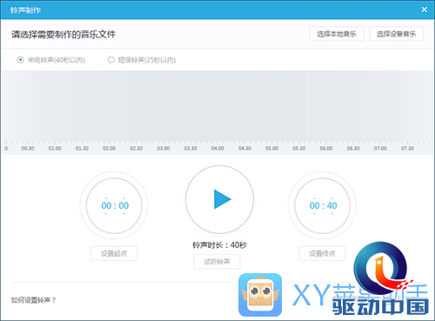Click timeline marker 00.30
Image resolution: width=435 pixels, height=321 pixels.
coord(28,149)
